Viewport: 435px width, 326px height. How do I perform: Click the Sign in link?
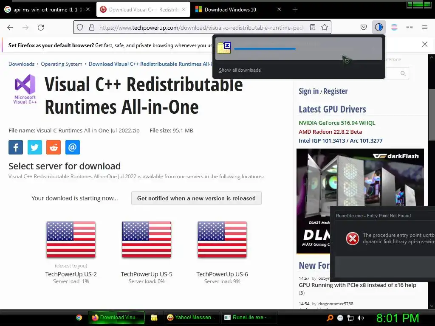pos(308,91)
